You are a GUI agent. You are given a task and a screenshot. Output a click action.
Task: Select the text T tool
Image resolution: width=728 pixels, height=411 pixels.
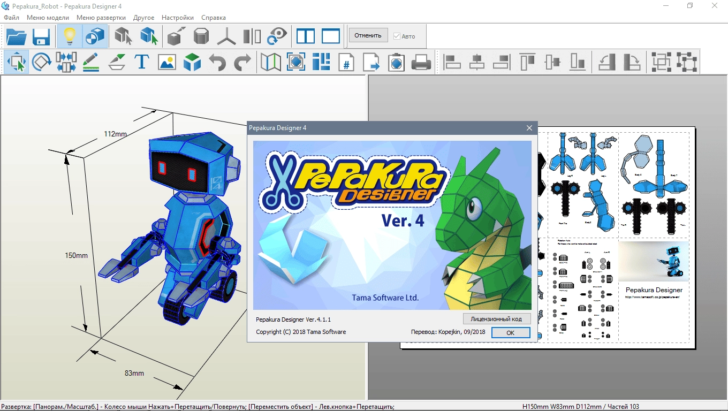(142, 62)
